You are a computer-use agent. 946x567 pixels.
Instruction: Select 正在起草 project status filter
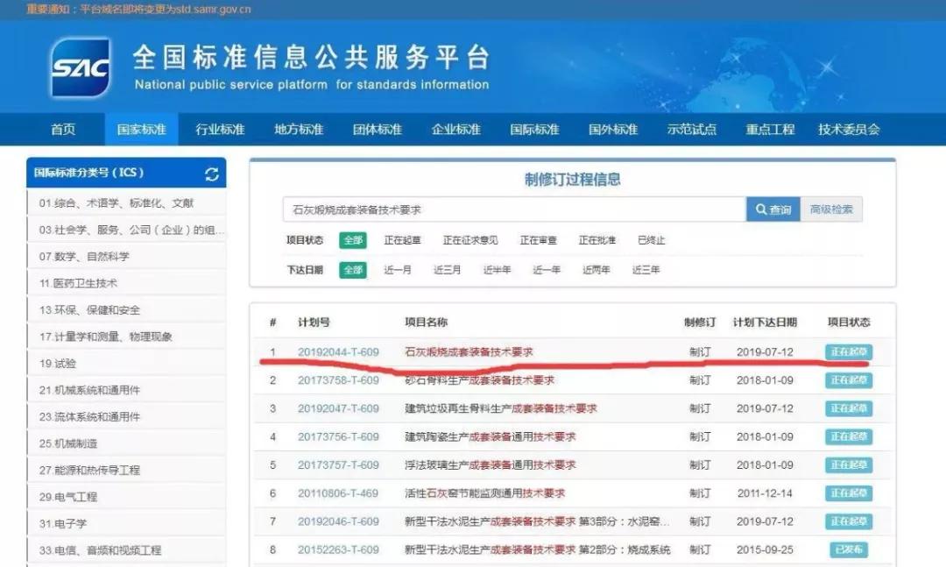click(402, 240)
